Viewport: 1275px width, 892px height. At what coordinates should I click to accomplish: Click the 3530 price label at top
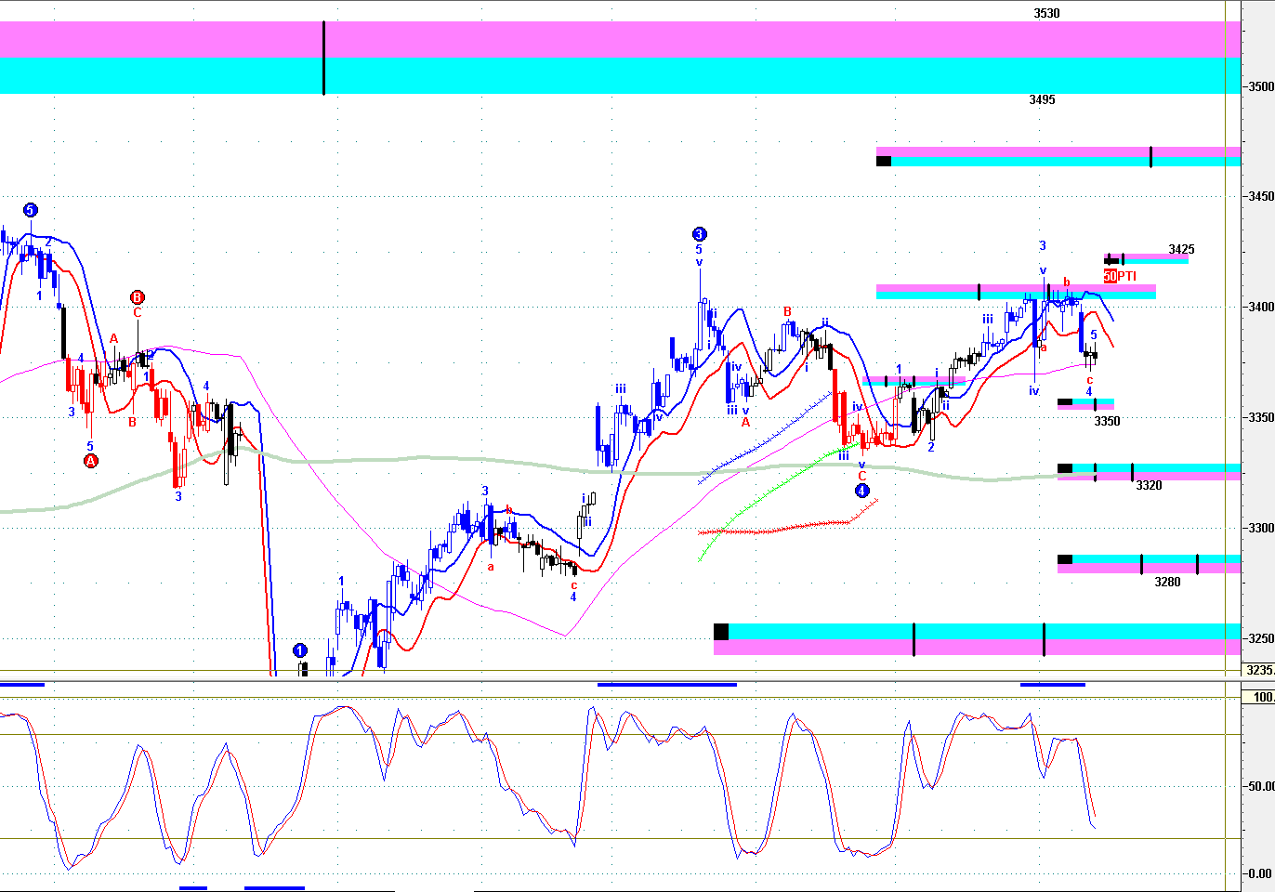pyautogui.click(x=1046, y=14)
